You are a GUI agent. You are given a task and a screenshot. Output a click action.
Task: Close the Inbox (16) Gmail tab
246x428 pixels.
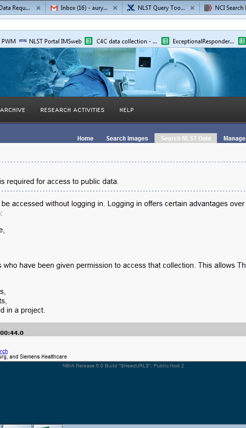115,8
